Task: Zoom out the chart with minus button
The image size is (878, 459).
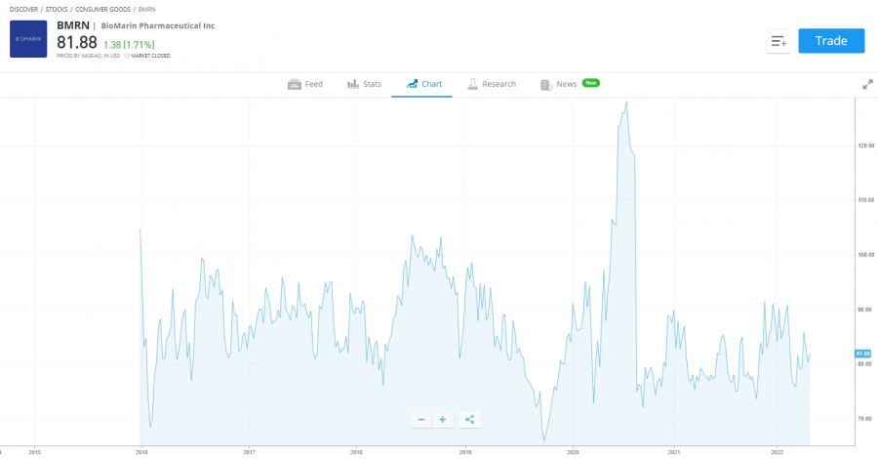Action: [x=421, y=419]
